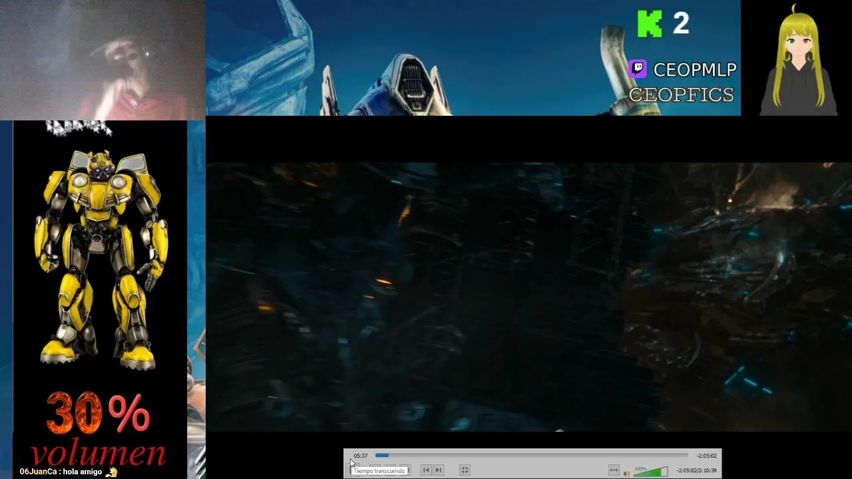Click the webcam feed thumbnail

click(x=103, y=60)
